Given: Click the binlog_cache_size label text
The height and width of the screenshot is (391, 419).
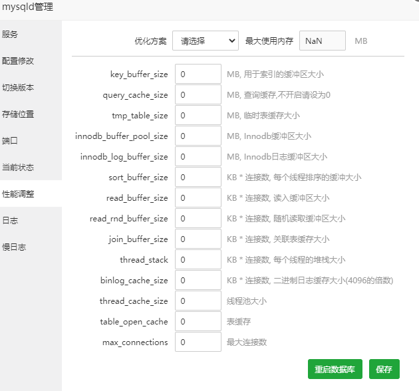Looking at the screenshot, I should click(134, 281).
